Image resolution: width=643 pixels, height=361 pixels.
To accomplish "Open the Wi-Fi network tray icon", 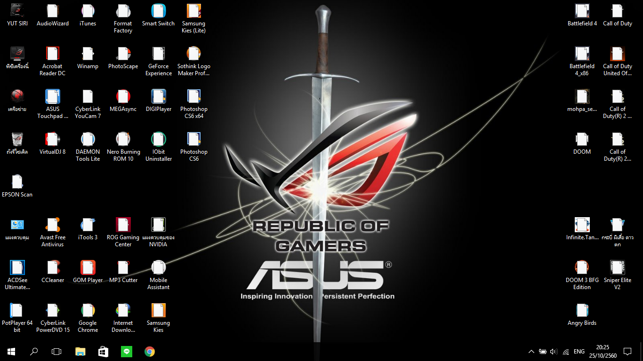I will [566, 351].
